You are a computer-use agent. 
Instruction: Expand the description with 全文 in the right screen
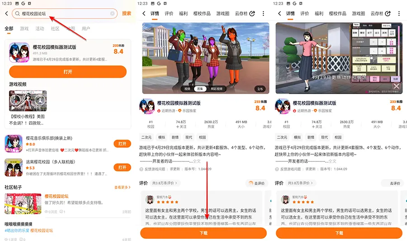click(x=332, y=161)
